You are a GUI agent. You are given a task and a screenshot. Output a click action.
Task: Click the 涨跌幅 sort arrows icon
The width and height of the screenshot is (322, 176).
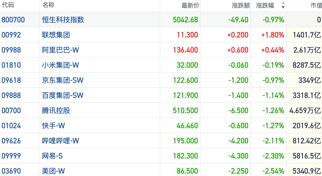coord(283,5)
